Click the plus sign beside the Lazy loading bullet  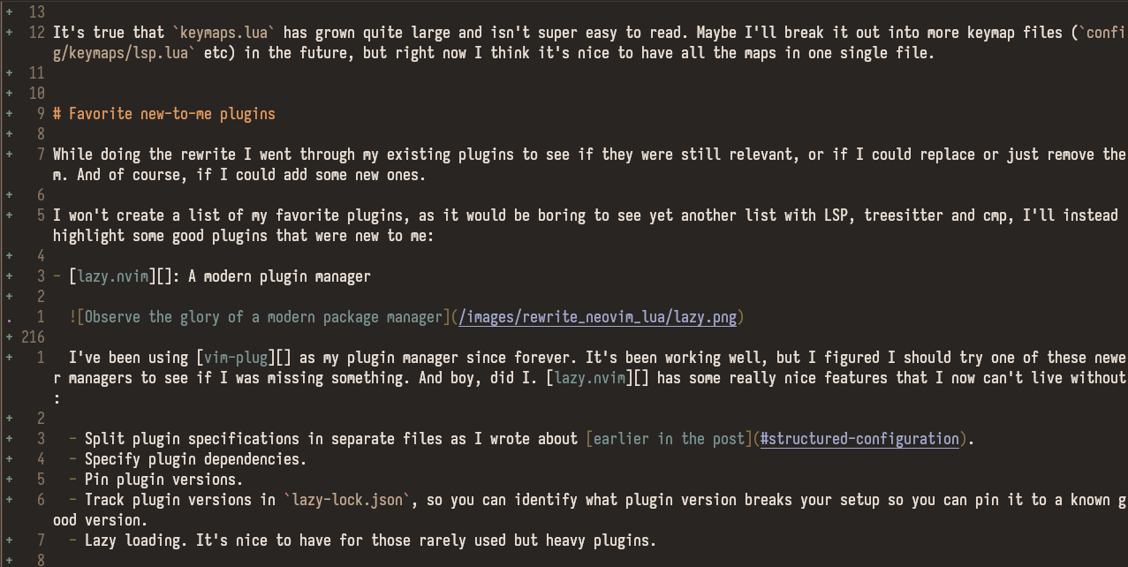coord(9,541)
